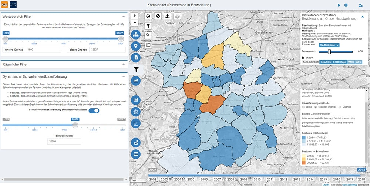Open the line chart sidebar button

[136, 81]
